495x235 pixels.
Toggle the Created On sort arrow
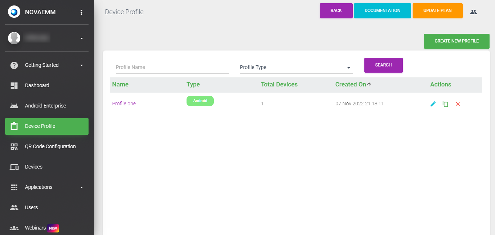pyautogui.click(x=369, y=84)
